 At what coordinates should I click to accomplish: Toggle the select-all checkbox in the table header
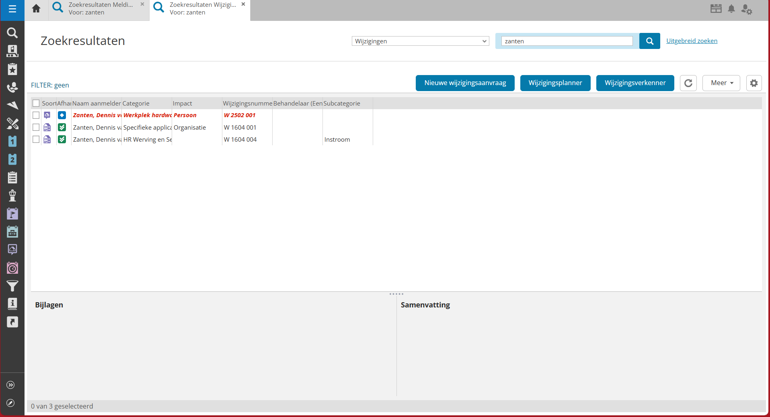click(36, 103)
